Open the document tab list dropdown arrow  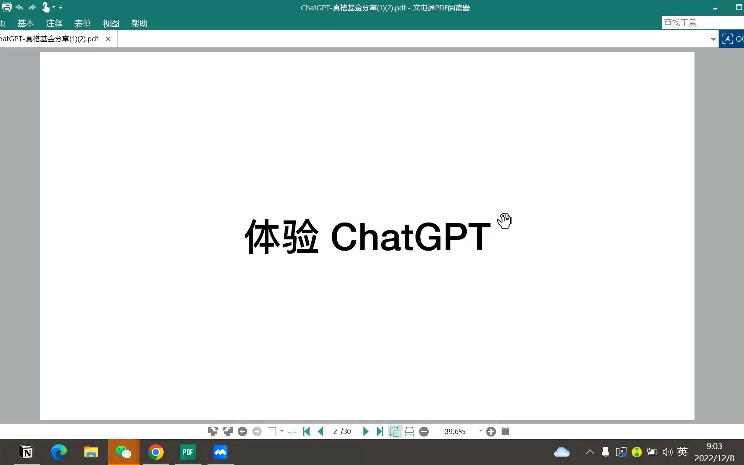coord(713,39)
